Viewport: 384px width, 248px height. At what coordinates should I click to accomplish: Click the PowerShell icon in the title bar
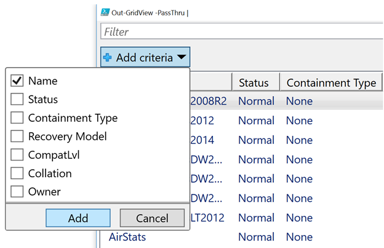tap(105, 11)
